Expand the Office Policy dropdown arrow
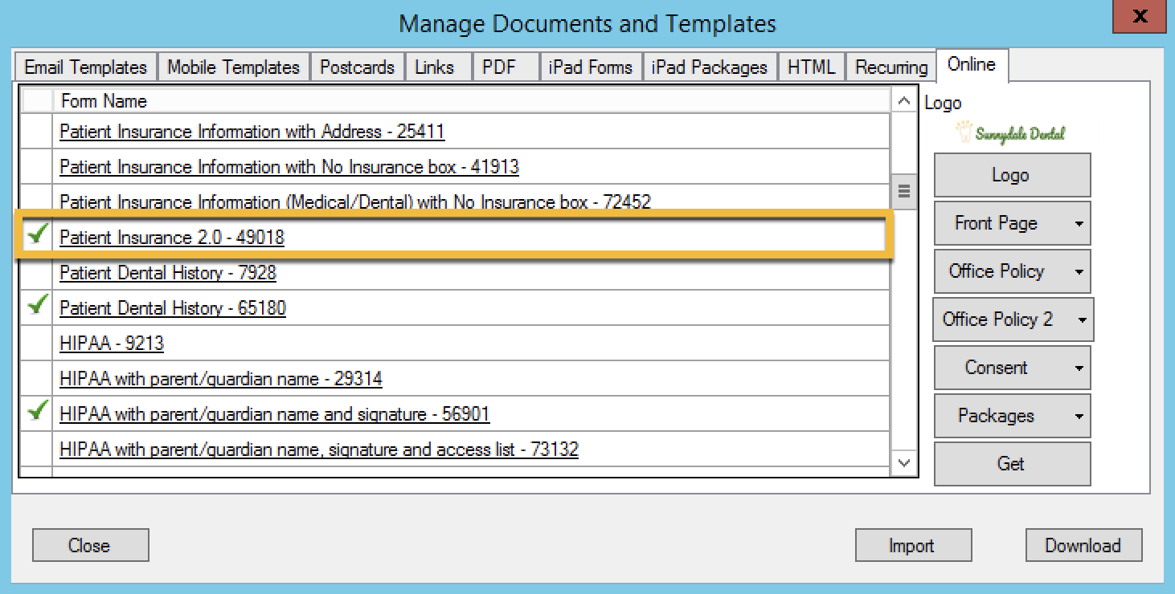Viewport: 1175px width, 594px height. (1079, 272)
